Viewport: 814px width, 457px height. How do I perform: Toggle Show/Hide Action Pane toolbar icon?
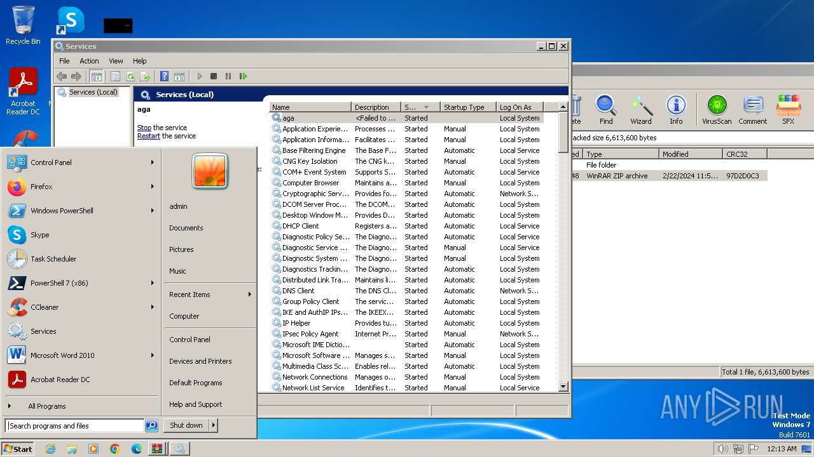pos(179,76)
